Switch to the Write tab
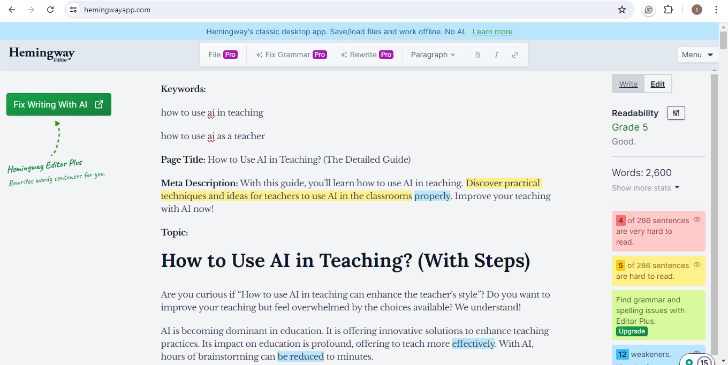The height and width of the screenshot is (365, 728). click(628, 83)
